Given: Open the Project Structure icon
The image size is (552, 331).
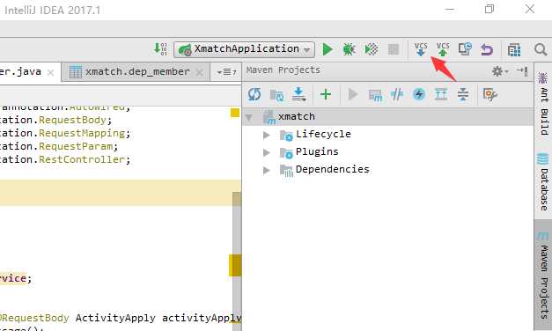Looking at the screenshot, I should [514, 49].
